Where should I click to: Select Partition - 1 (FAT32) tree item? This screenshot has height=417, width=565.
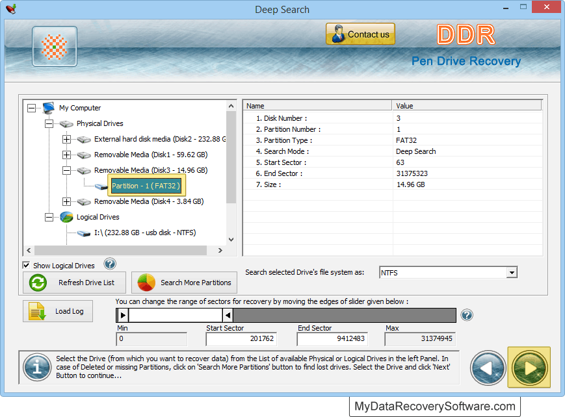click(x=146, y=186)
